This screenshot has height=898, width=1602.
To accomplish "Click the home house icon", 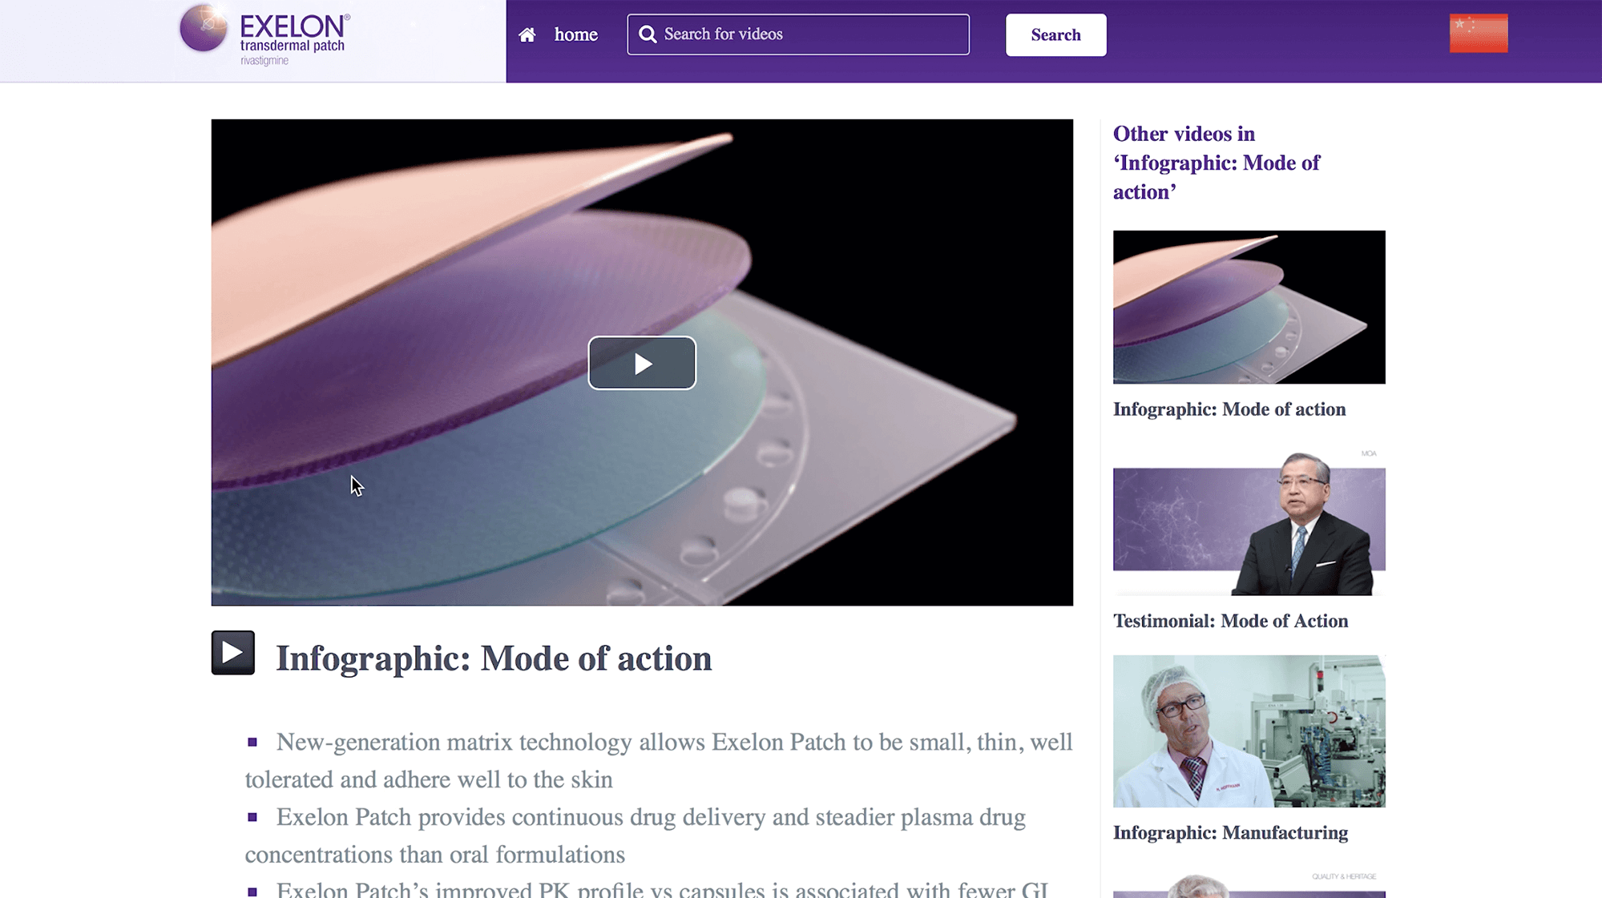I will point(527,34).
